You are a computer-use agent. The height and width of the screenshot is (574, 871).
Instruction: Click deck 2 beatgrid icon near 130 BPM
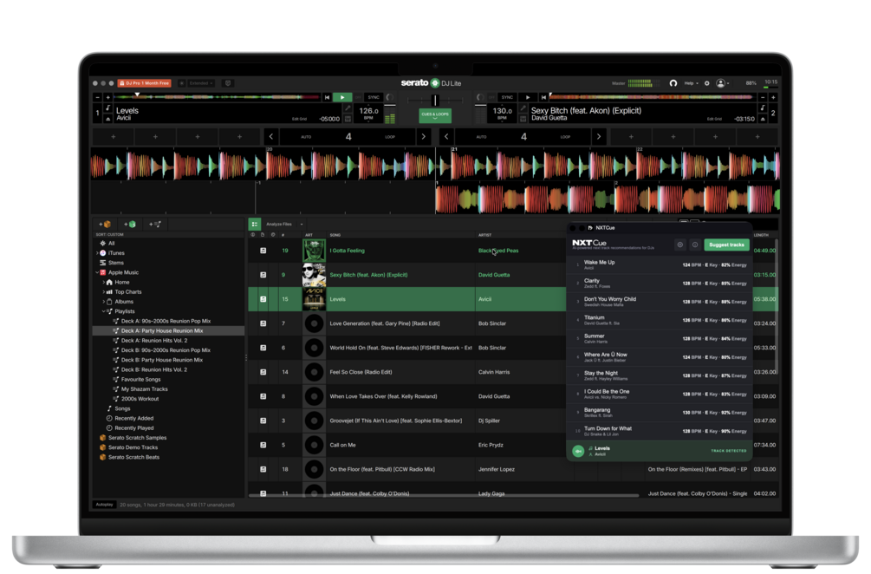[x=523, y=119]
